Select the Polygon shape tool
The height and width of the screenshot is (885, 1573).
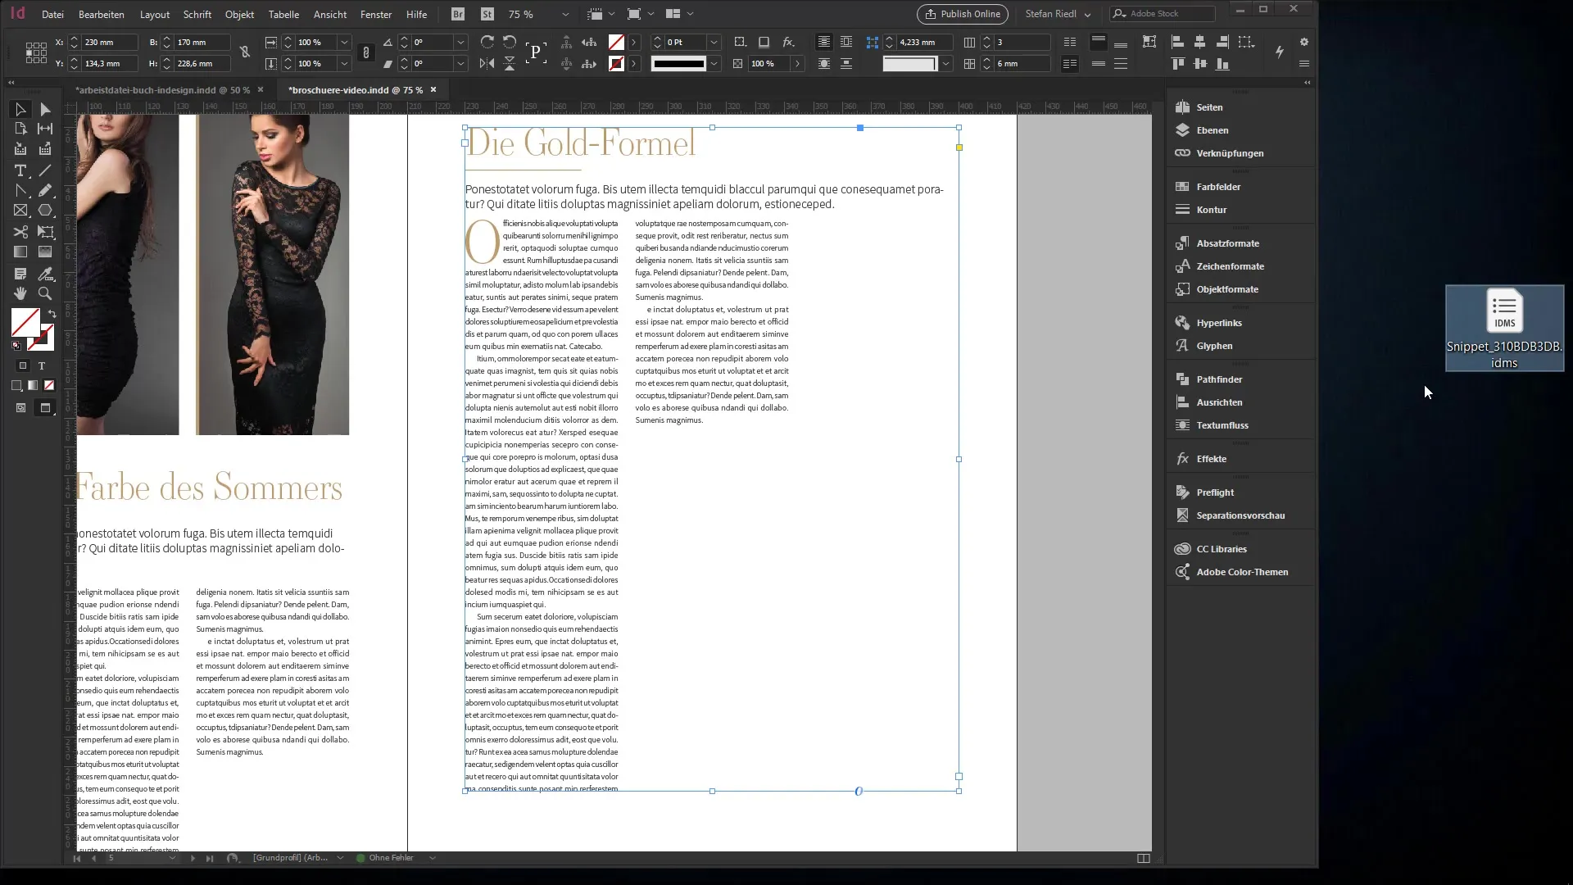[45, 211]
